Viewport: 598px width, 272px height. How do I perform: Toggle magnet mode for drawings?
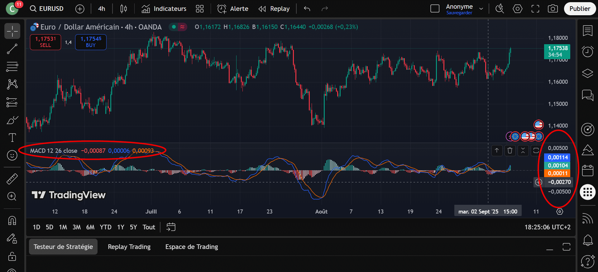[12, 221]
